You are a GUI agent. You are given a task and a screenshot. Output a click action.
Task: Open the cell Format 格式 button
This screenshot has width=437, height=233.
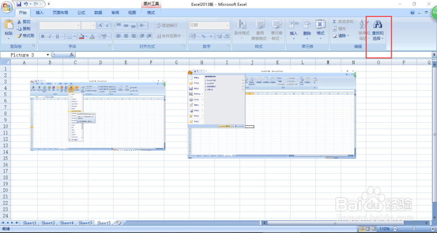pyautogui.click(x=320, y=30)
